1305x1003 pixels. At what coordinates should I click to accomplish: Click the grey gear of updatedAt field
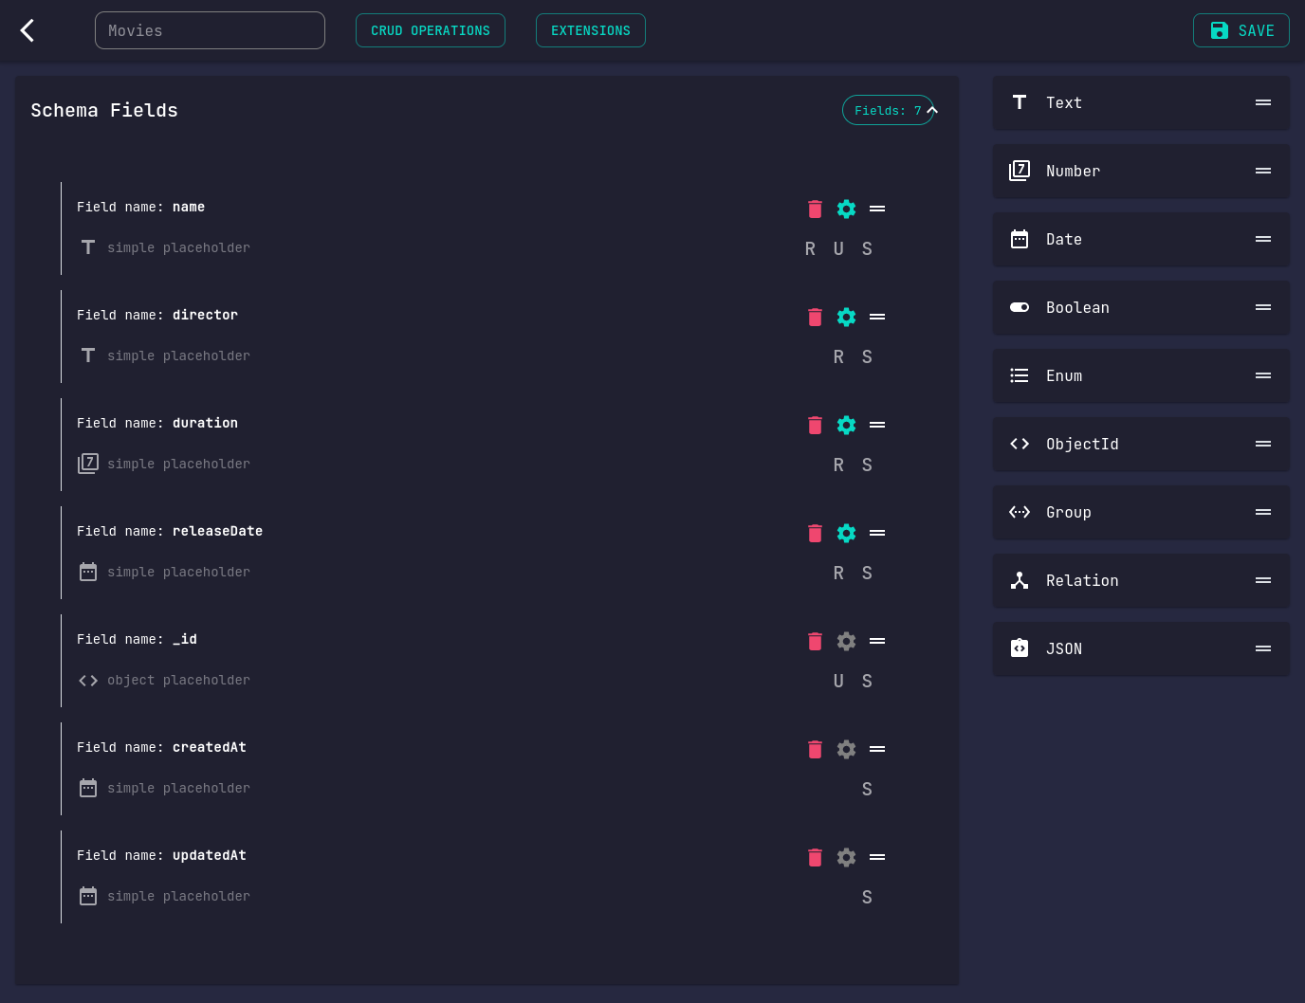(846, 857)
